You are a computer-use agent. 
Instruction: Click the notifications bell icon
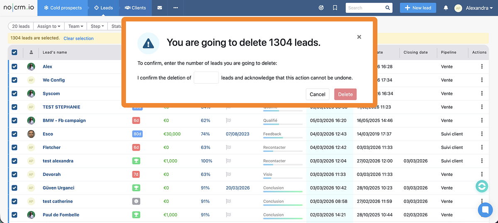point(446,8)
